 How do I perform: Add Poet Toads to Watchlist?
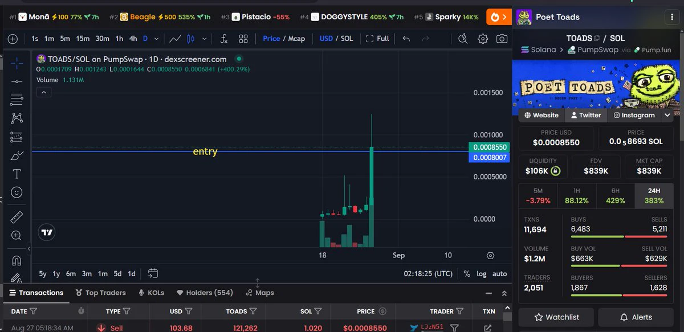click(556, 317)
